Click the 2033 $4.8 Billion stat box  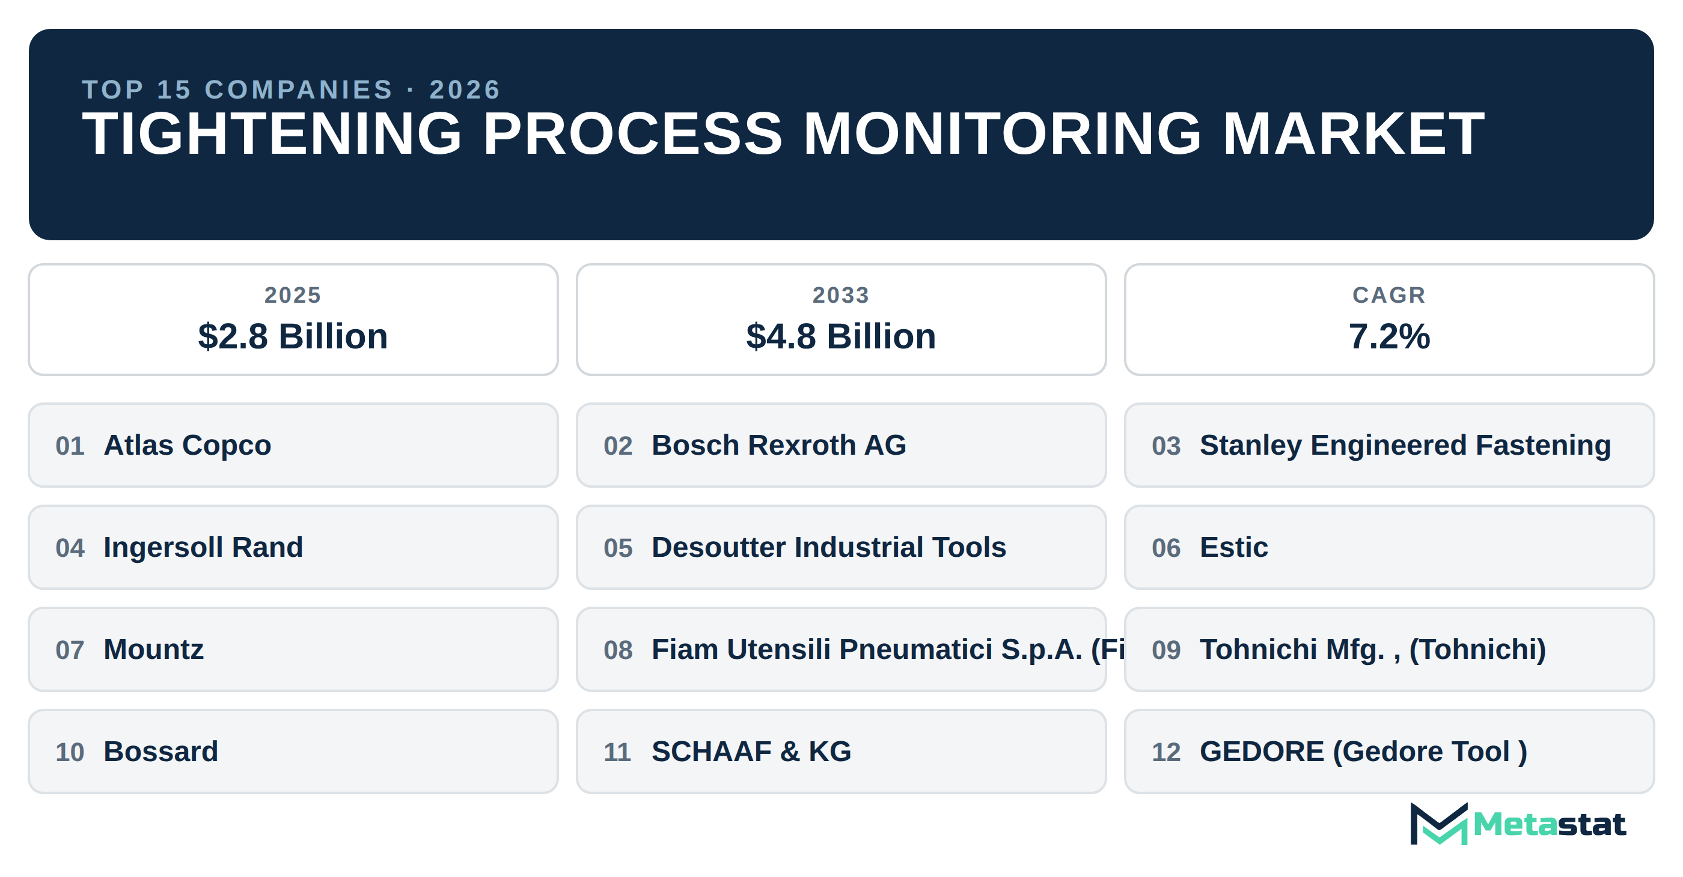point(841,320)
